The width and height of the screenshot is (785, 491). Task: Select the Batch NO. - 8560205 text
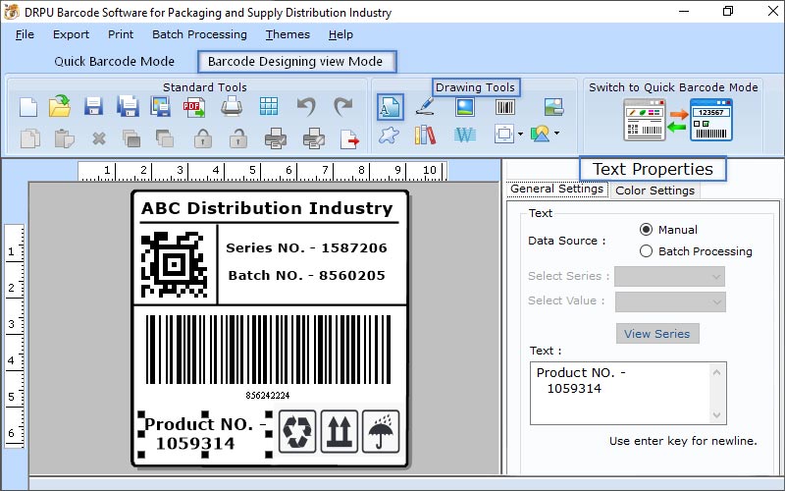(x=307, y=275)
